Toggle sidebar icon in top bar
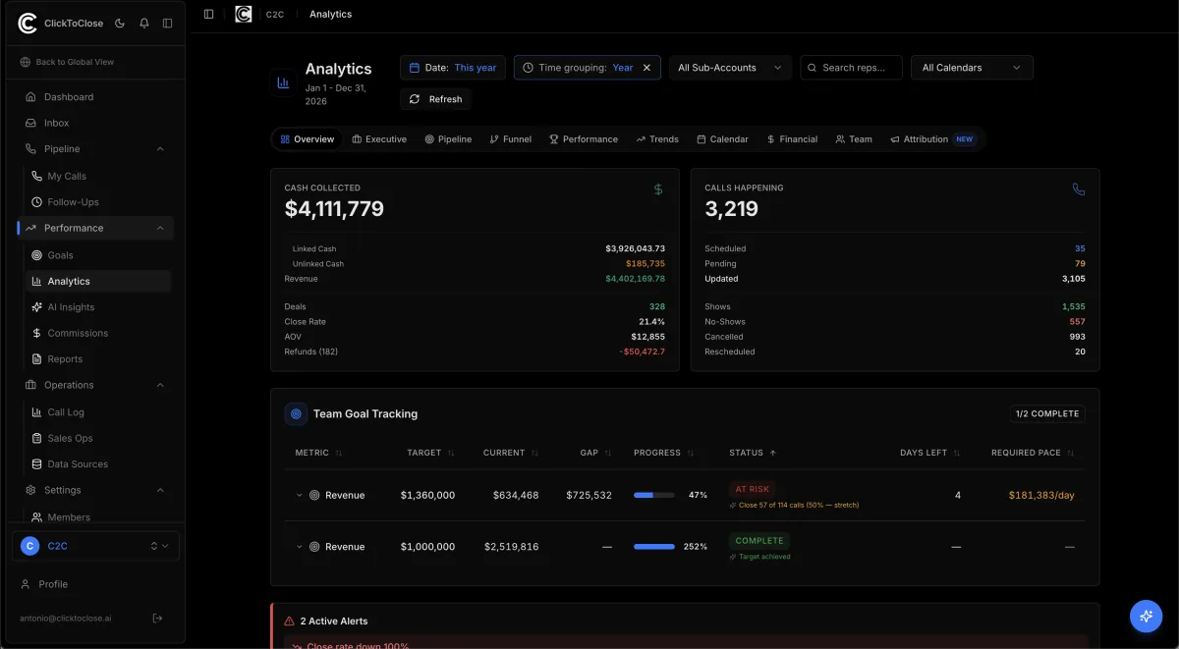 coord(208,14)
